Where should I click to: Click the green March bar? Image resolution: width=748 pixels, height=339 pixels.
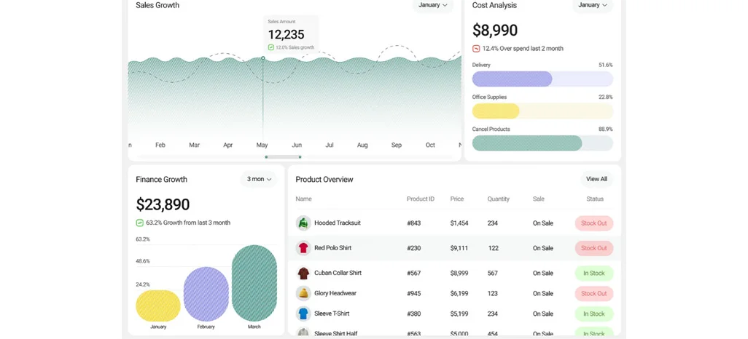[254, 283]
